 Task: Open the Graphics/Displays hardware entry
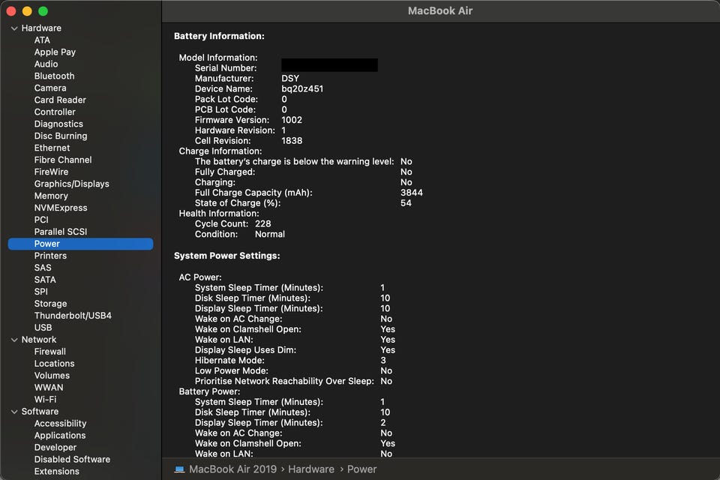(71, 184)
